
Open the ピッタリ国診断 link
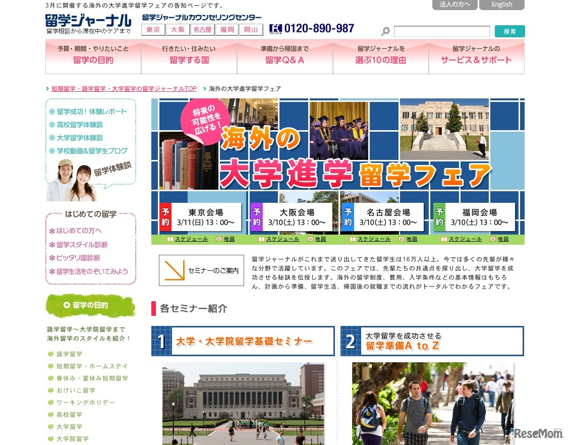(x=78, y=258)
